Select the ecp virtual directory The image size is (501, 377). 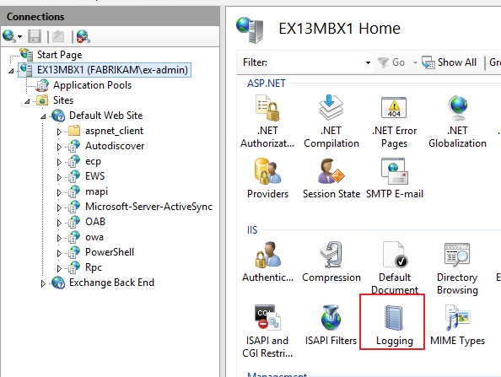tap(93, 161)
